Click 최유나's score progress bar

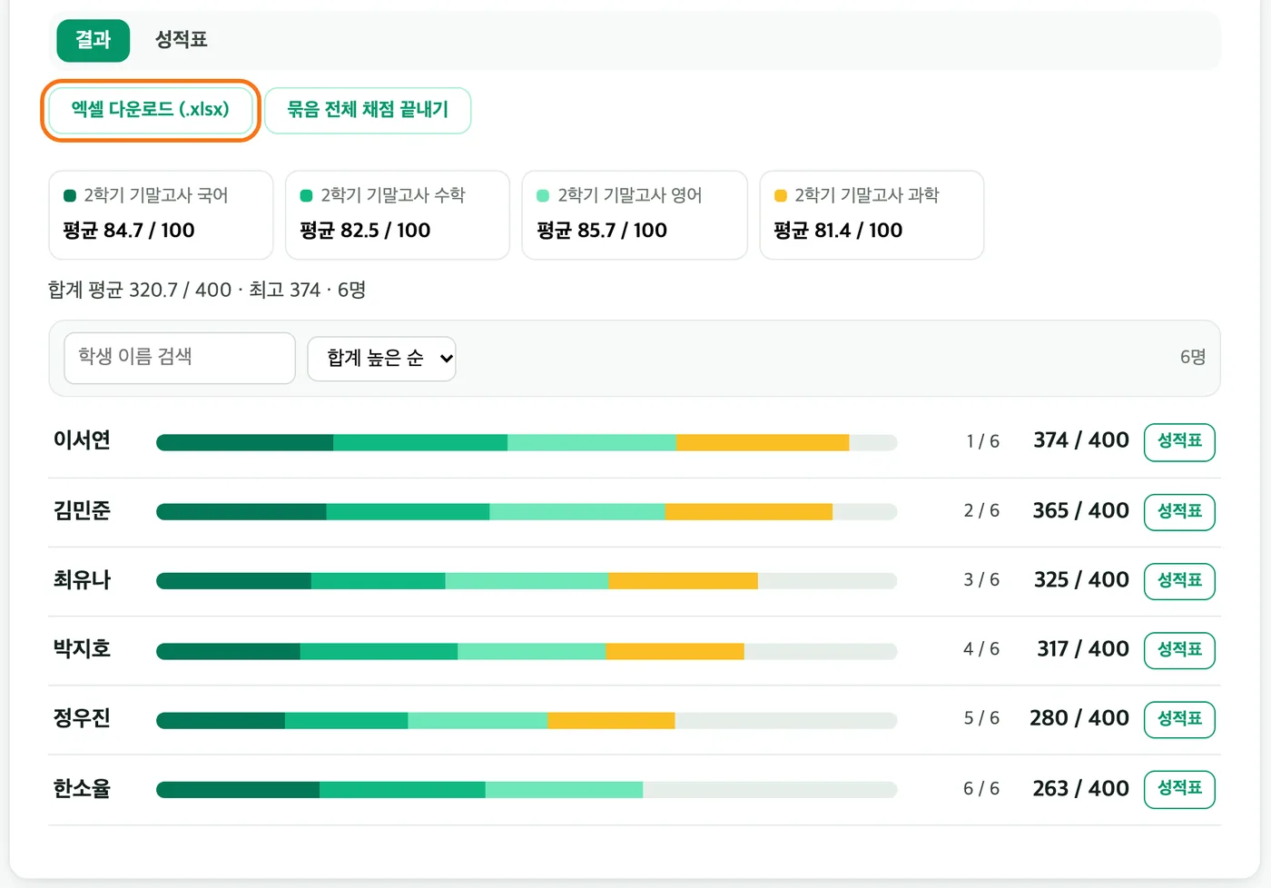(527, 581)
